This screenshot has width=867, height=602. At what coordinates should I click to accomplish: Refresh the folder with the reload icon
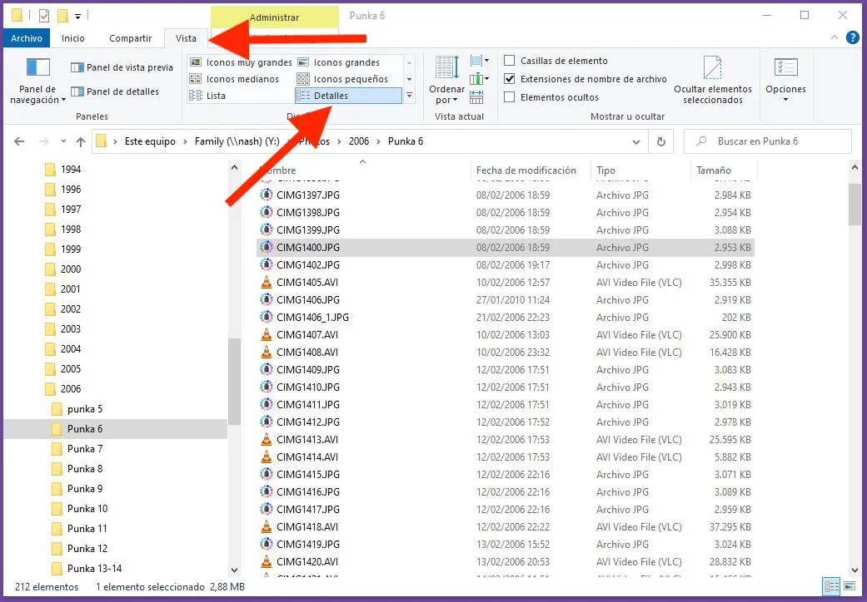pyautogui.click(x=660, y=141)
